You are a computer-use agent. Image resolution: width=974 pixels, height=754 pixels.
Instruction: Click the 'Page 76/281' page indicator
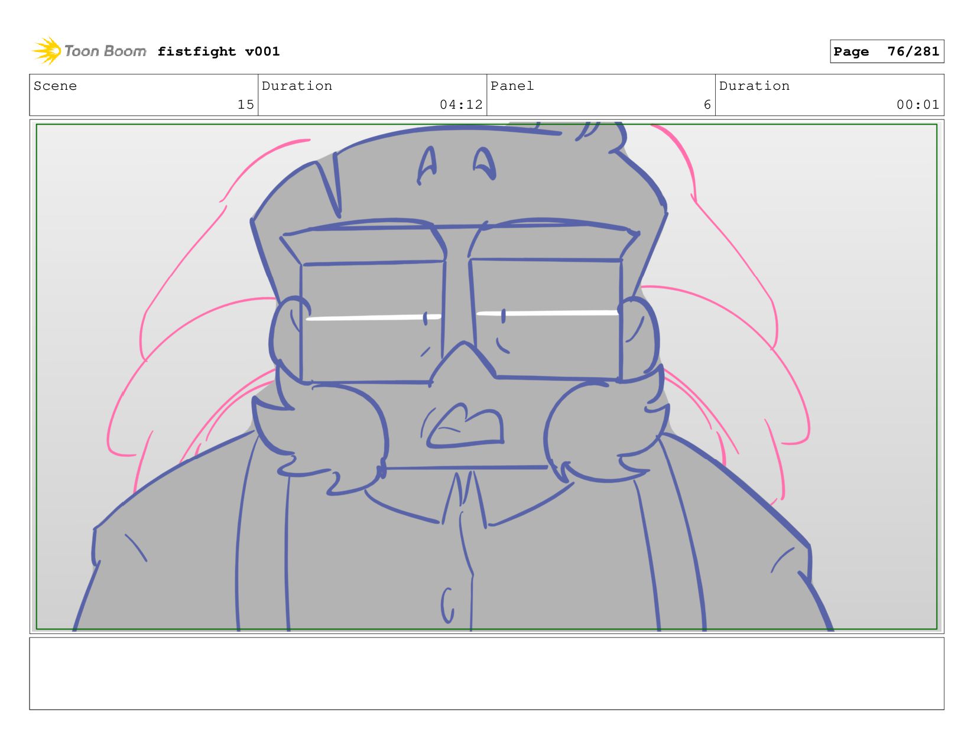887,51
